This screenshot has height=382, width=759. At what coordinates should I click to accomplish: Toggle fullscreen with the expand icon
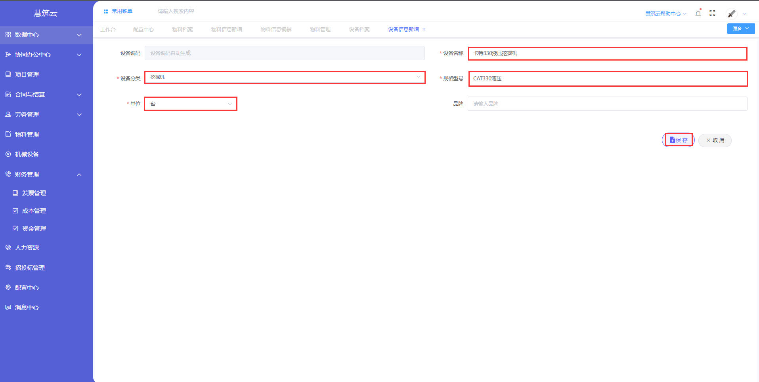712,13
